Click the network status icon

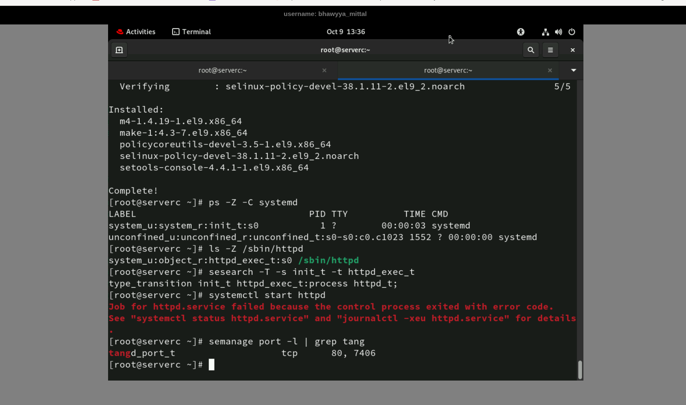(545, 32)
